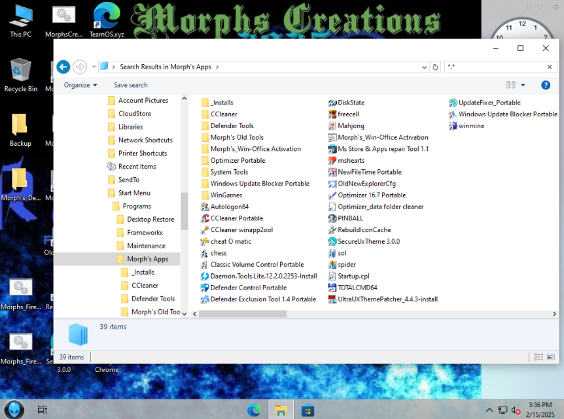Open the Start menu alien button
The width and height of the screenshot is (564, 419).
[14, 409]
